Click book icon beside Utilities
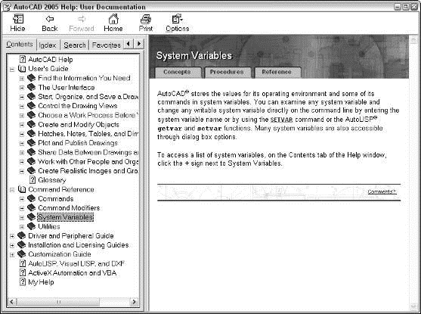The height and width of the screenshot is (314, 421). click(x=32, y=226)
